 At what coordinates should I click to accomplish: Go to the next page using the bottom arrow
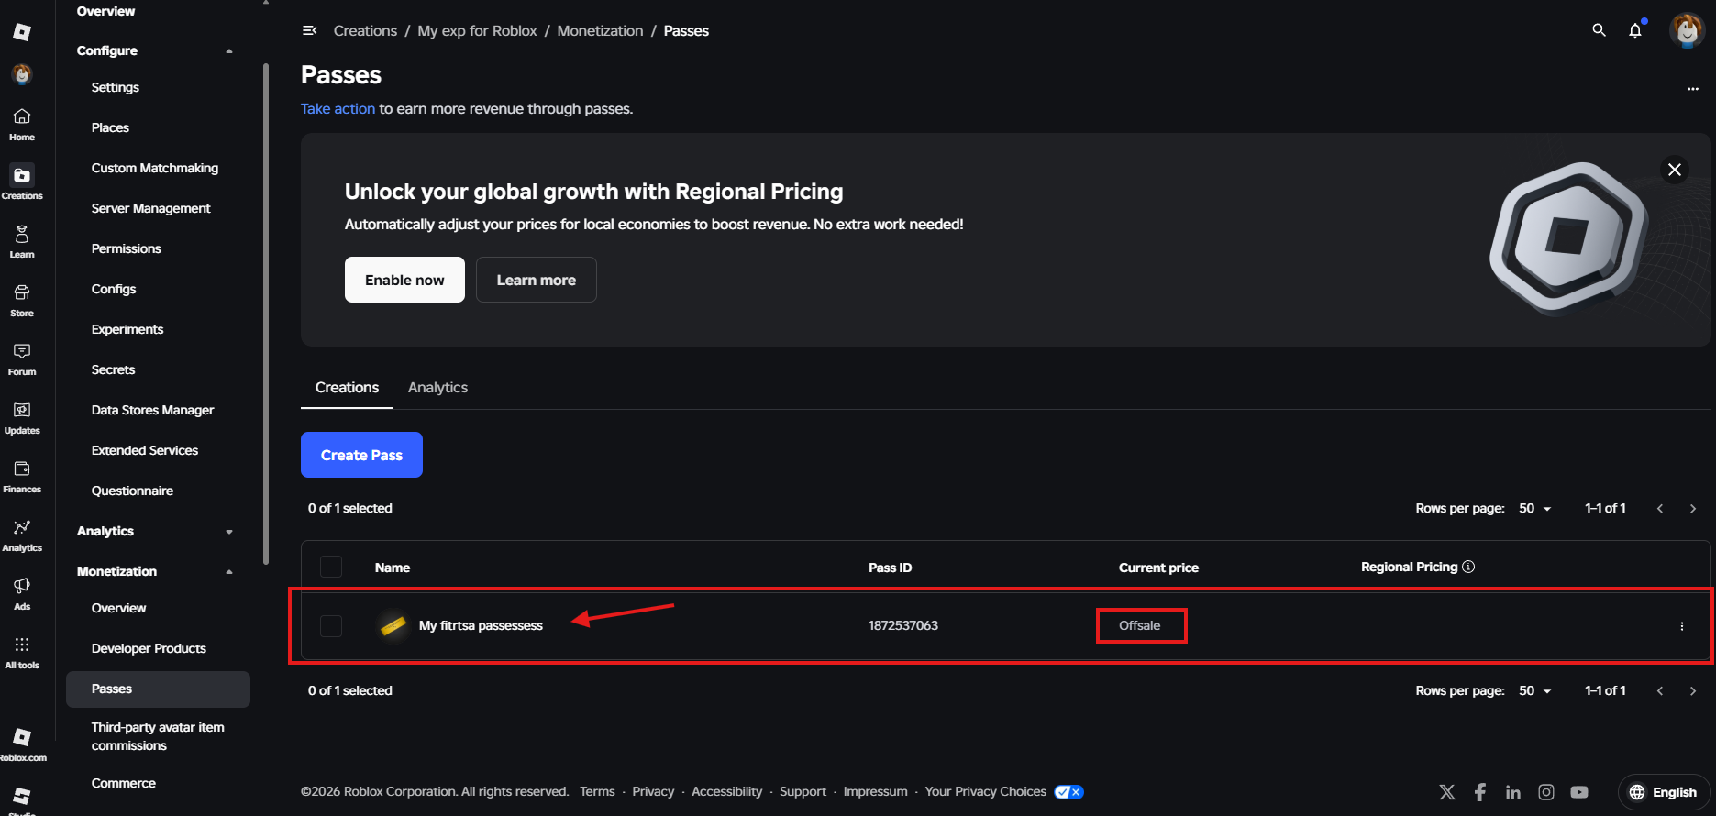click(x=1693, y=691)
